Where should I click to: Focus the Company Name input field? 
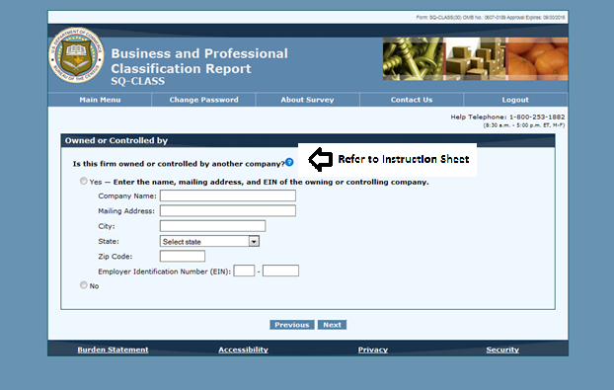(228, 195)
